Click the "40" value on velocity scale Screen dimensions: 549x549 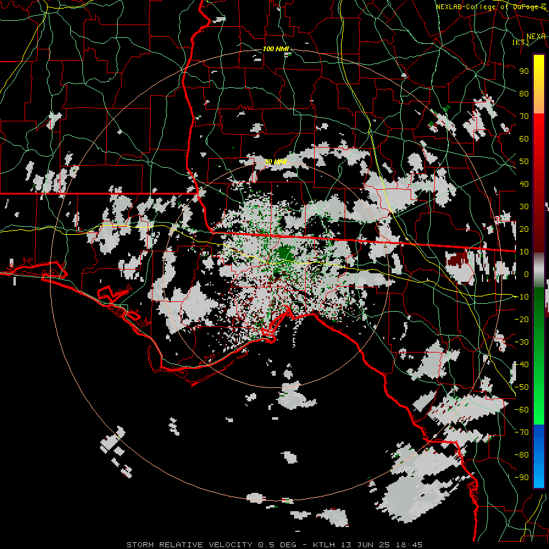click(x=524, y=184)
